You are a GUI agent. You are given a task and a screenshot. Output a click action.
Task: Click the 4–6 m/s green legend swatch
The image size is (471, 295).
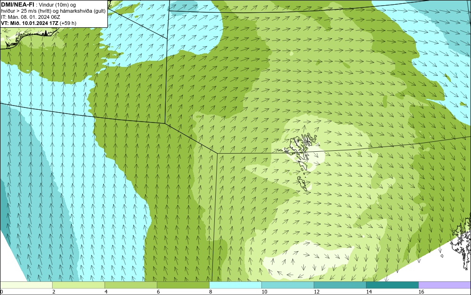pos(130,285)
